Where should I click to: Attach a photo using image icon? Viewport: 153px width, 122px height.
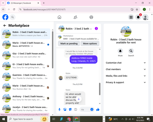click(65, 109)
